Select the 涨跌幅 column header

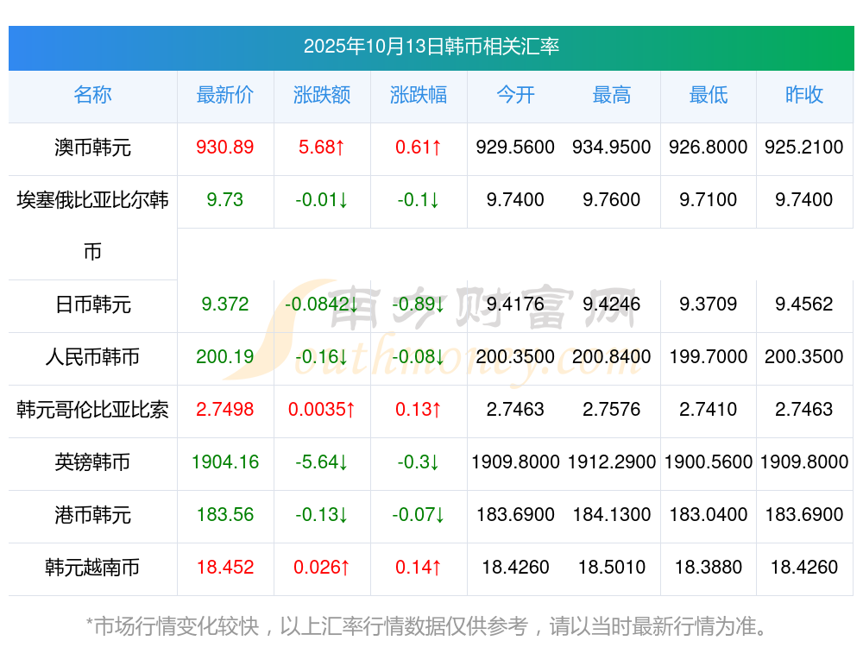pos(419,95)
